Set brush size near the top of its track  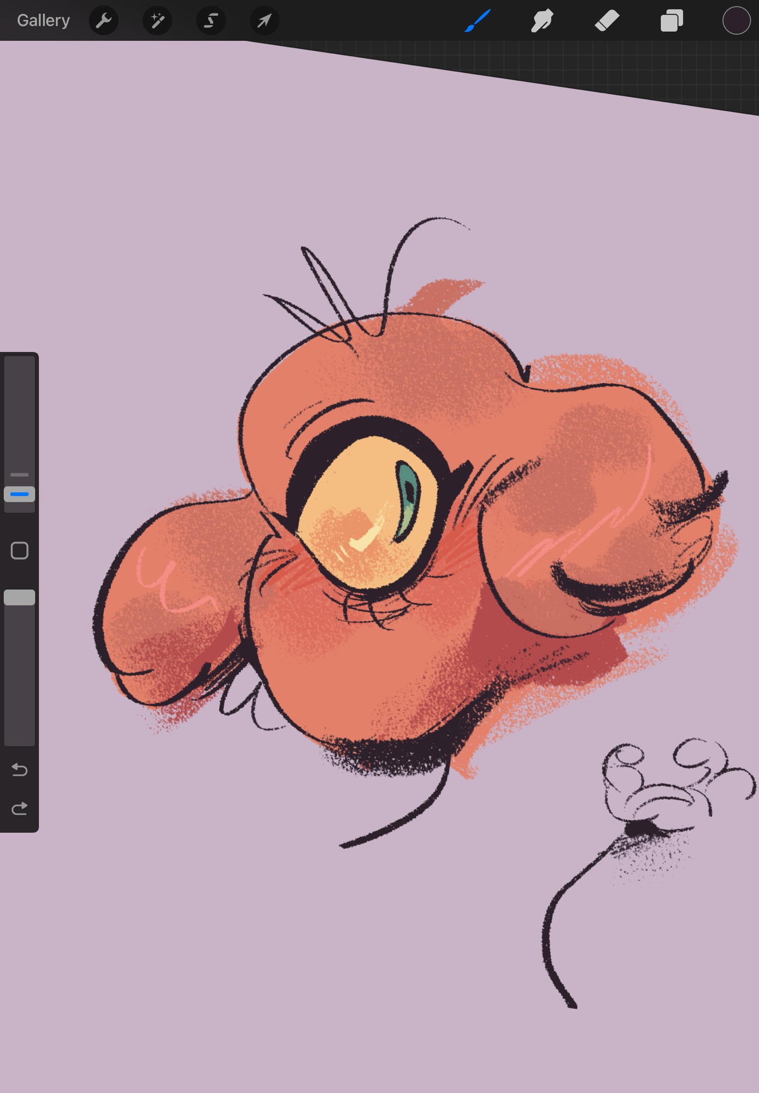pyautogui.click(x=20, y=372)
